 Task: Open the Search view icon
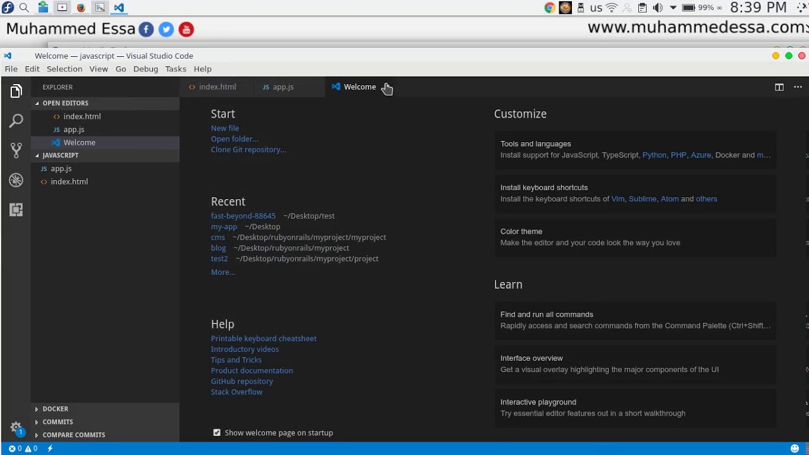pos(16,120)
